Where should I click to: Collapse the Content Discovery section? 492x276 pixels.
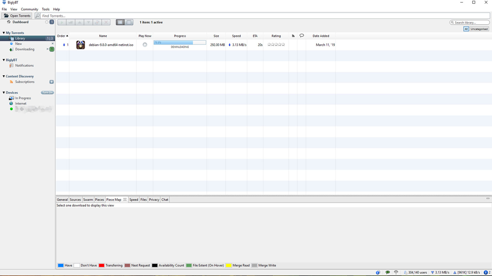(4, 76)
